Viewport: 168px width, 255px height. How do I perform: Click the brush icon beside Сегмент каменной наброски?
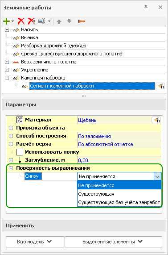click(160, 86)
